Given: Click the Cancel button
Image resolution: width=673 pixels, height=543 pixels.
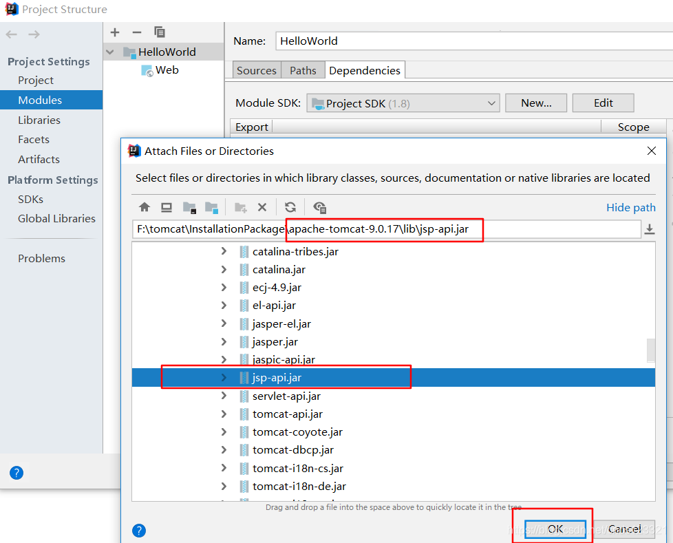Looking at the screenshot, I should [624, 529].
